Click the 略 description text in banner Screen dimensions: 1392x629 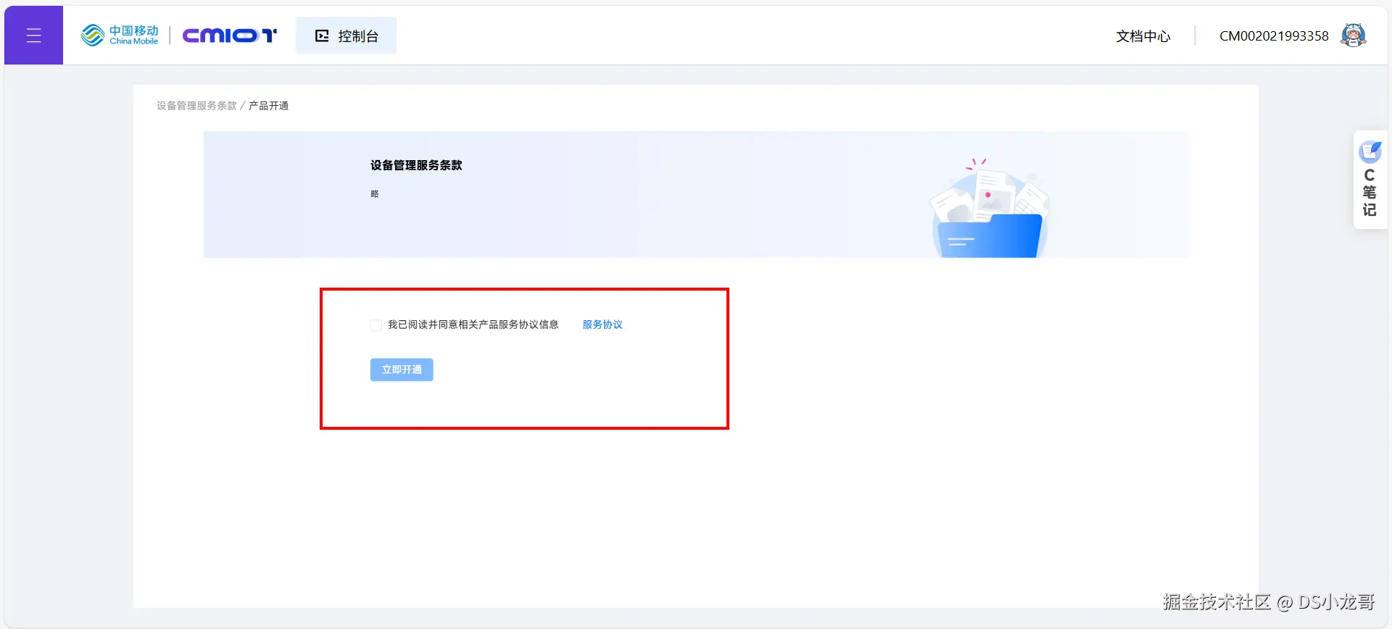[374, 193]
